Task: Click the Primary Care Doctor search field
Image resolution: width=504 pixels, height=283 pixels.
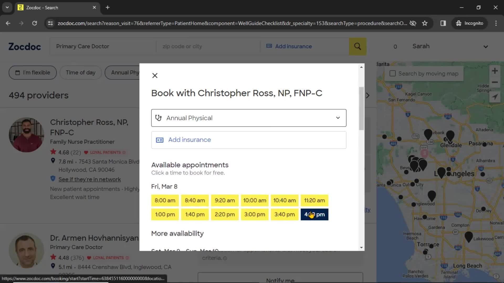Action: click(103, 46)
